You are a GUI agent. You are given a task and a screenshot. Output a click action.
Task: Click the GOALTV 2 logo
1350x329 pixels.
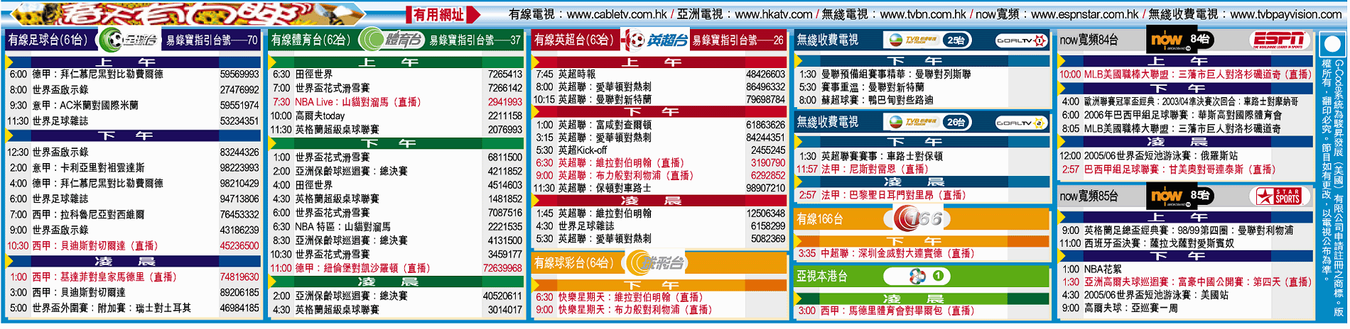[x=1020, y=123]
